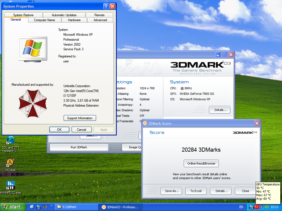Select the General tab
Viewport: 282px width, 211px height.
[16, 20]
